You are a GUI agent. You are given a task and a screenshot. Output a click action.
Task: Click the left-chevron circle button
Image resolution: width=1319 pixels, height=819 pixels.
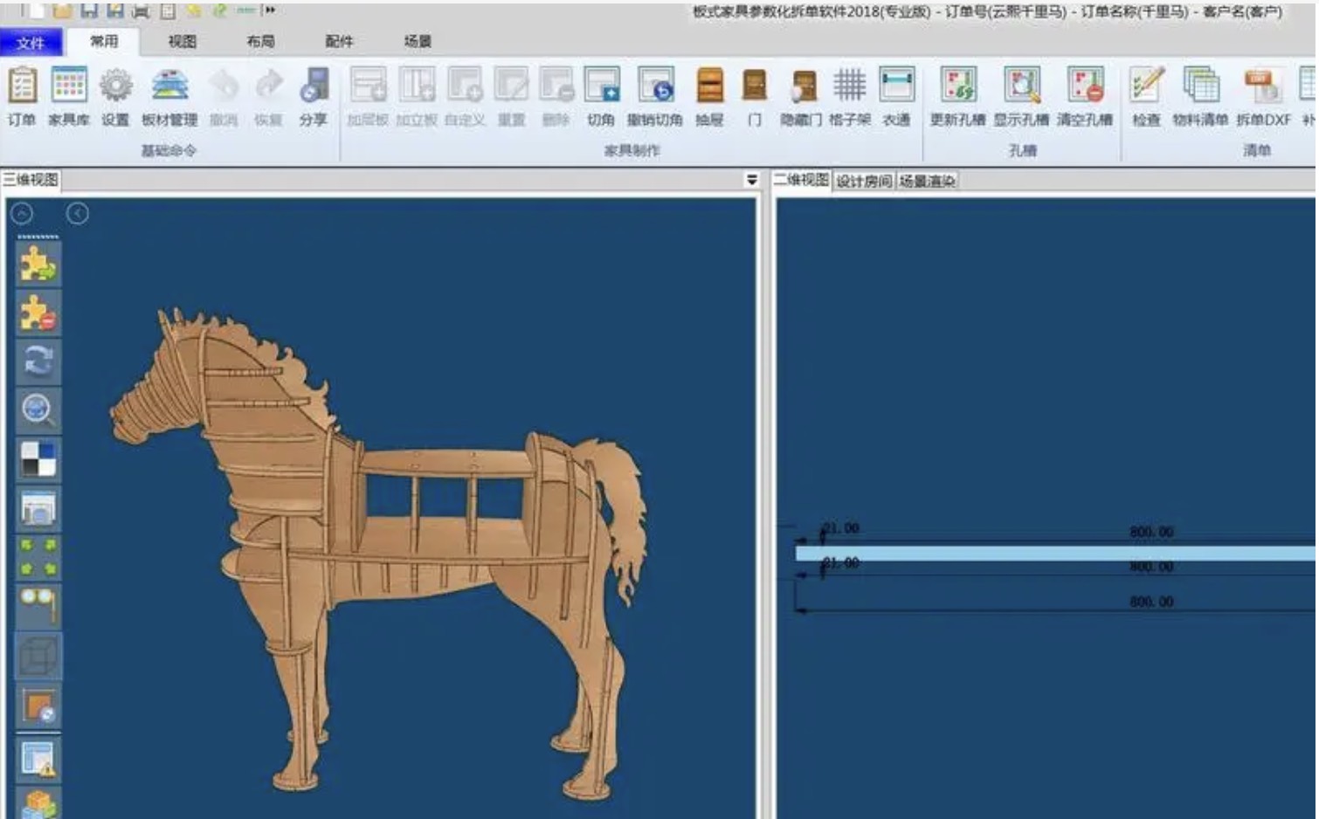(x=77, y=213)
